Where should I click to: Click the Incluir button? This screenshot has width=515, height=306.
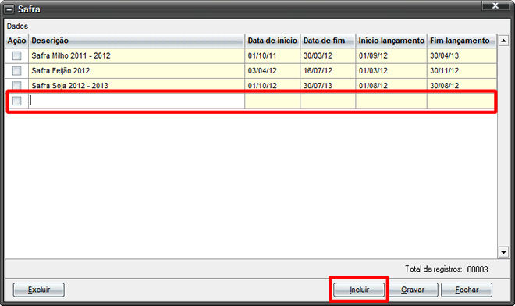tap(359, 290)
